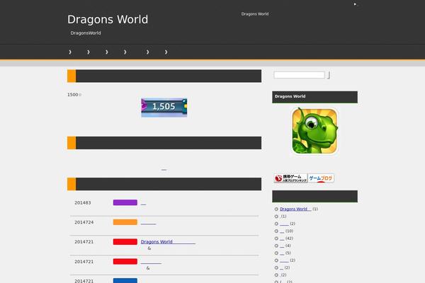The width and height of the screenshot is (425, 283).
Task: Open the 1,505 counter image
Action: (164, 108)
